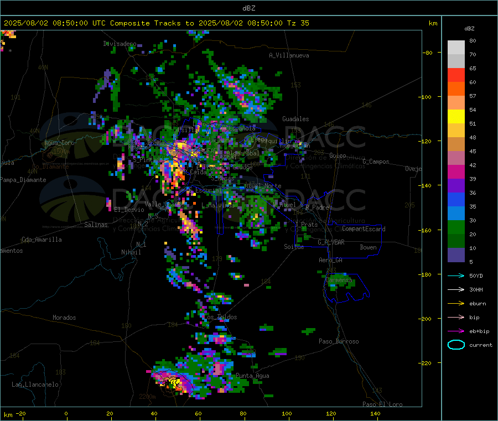This screenshot has height=421, width=498.
Task: Pick the red swatch between 65 and 60 dBZ
Action: click(456, 75)
